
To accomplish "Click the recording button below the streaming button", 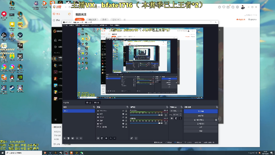I will (x=201, y=116).
